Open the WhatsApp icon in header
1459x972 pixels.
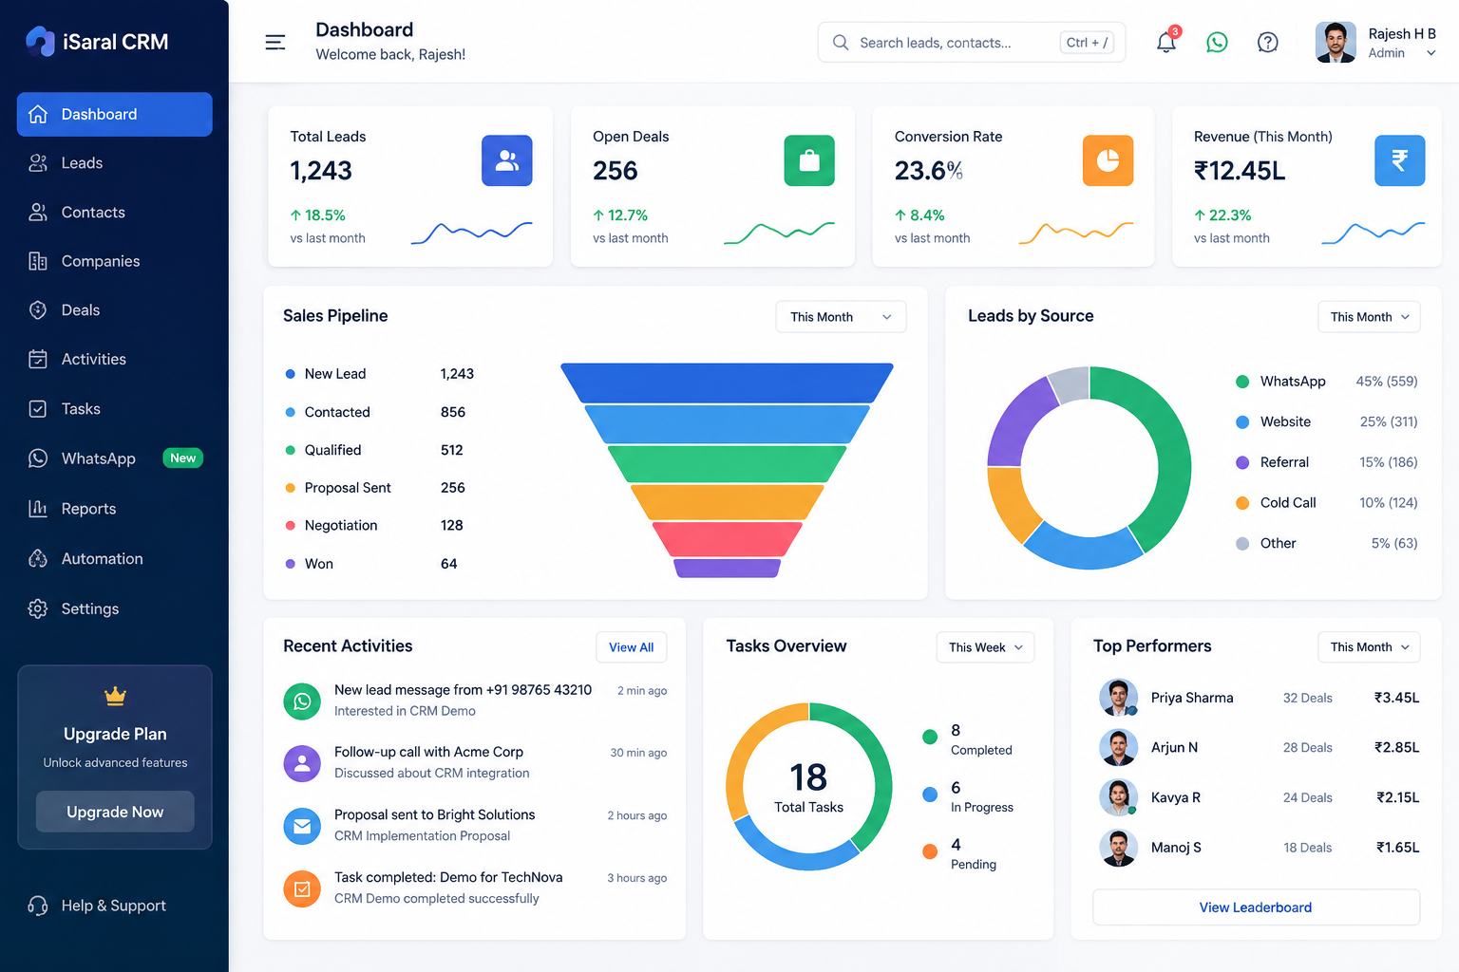pos(1217,42)
